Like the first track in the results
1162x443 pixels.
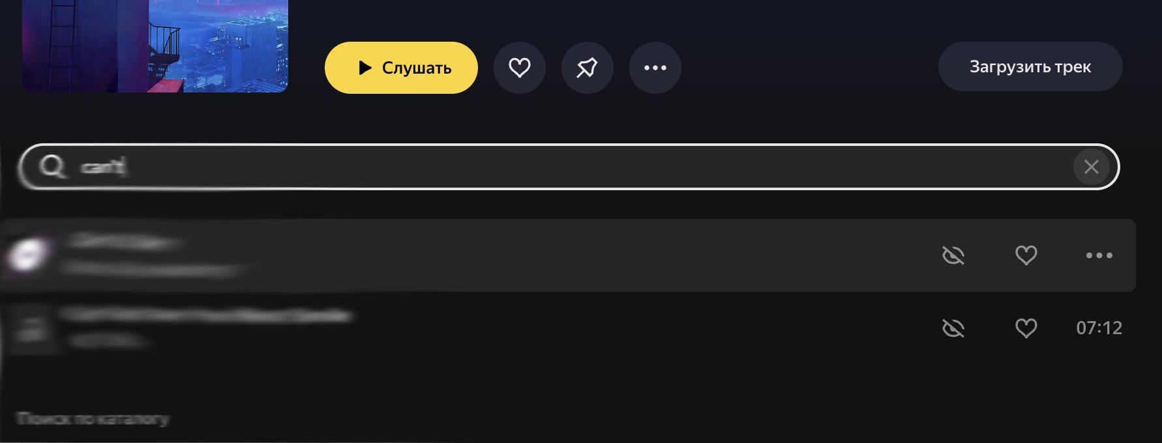[x=1026, y=255]
